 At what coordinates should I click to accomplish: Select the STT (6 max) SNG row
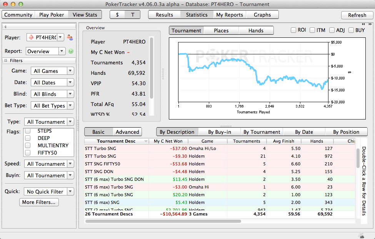220,202
